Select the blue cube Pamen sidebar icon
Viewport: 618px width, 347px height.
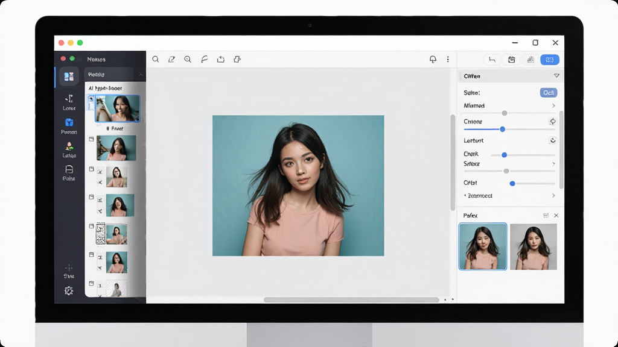[x=69, y=122]
